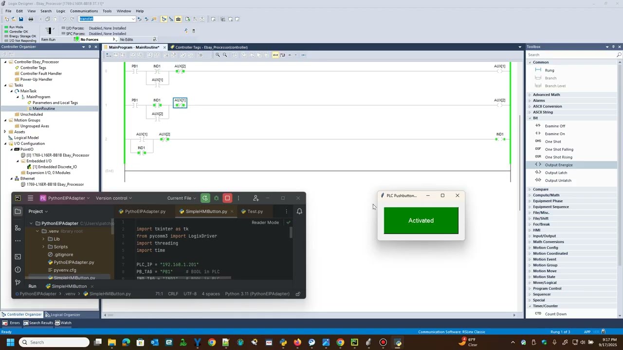
Task: Open the transfet search combo box dropdown
Action: tap(133, 19)
